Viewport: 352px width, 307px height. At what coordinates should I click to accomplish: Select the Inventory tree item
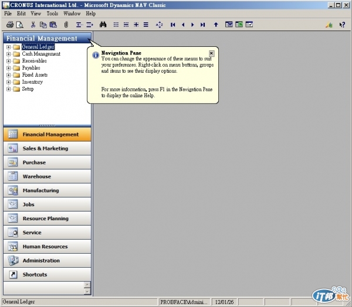tap(32, 82)
